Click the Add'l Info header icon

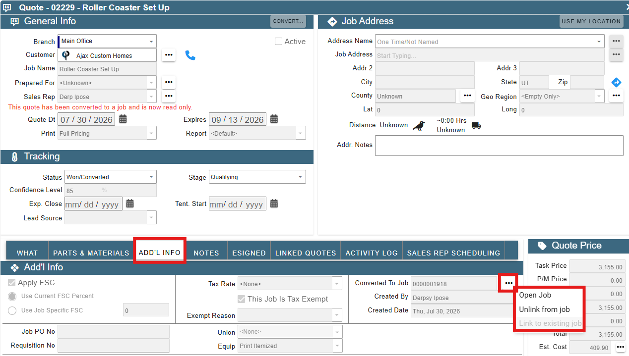click(14, 267)
